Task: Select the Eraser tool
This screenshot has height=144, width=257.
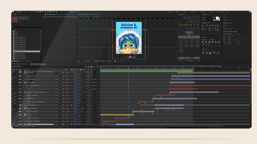Action: point(51,12)
